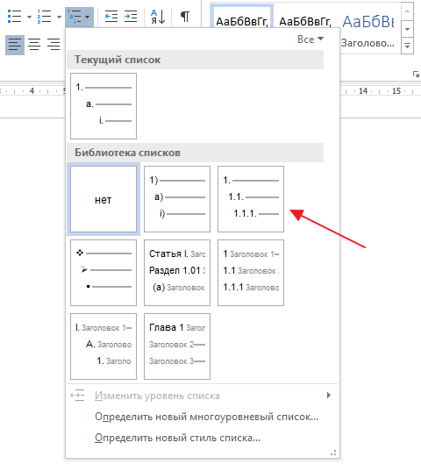Image resolution: width=421 pixels, height=464 pixels.
Task: Choose Определить новый стиль списка
Action: (x=177, y=438)
